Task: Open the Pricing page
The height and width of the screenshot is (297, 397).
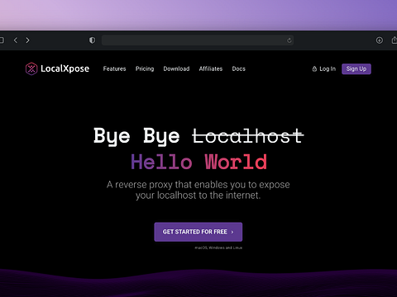Action: point(145,68)
